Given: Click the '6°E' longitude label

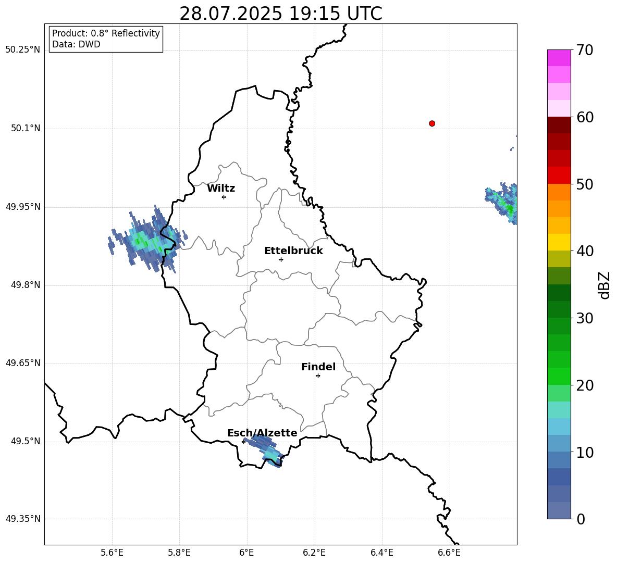Looking at the screenshot, I should click(246, 553).
